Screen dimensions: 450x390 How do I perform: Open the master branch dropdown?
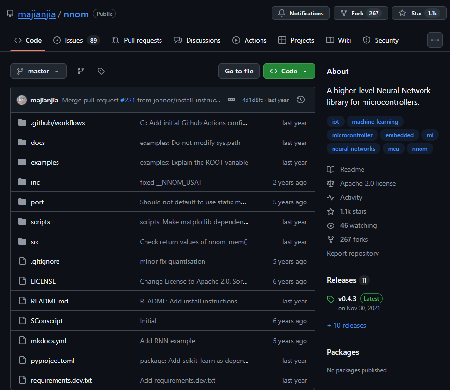click(x=39, y=71)
